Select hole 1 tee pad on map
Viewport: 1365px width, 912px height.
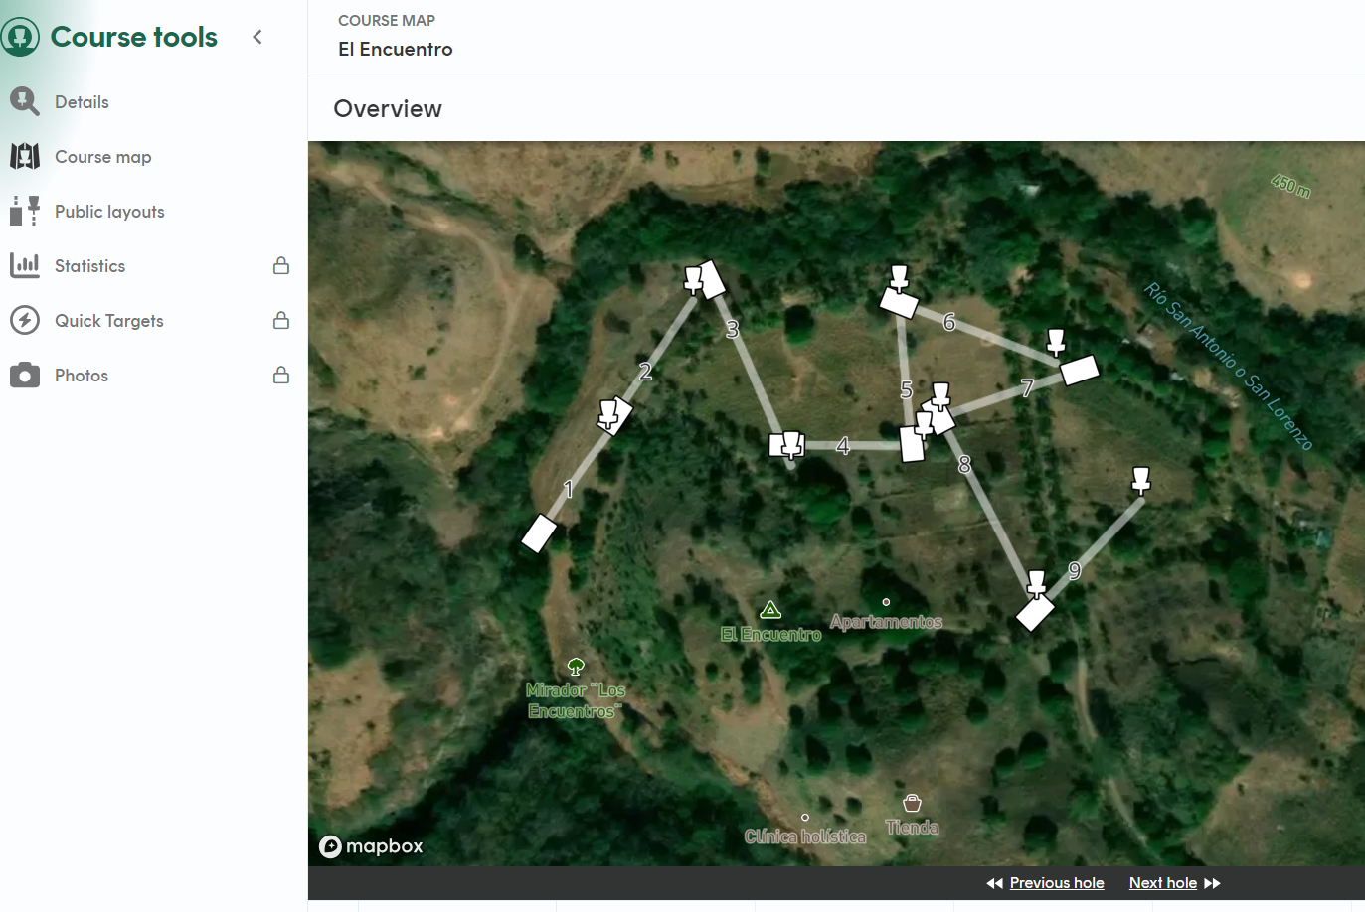(x=539, y=533)
